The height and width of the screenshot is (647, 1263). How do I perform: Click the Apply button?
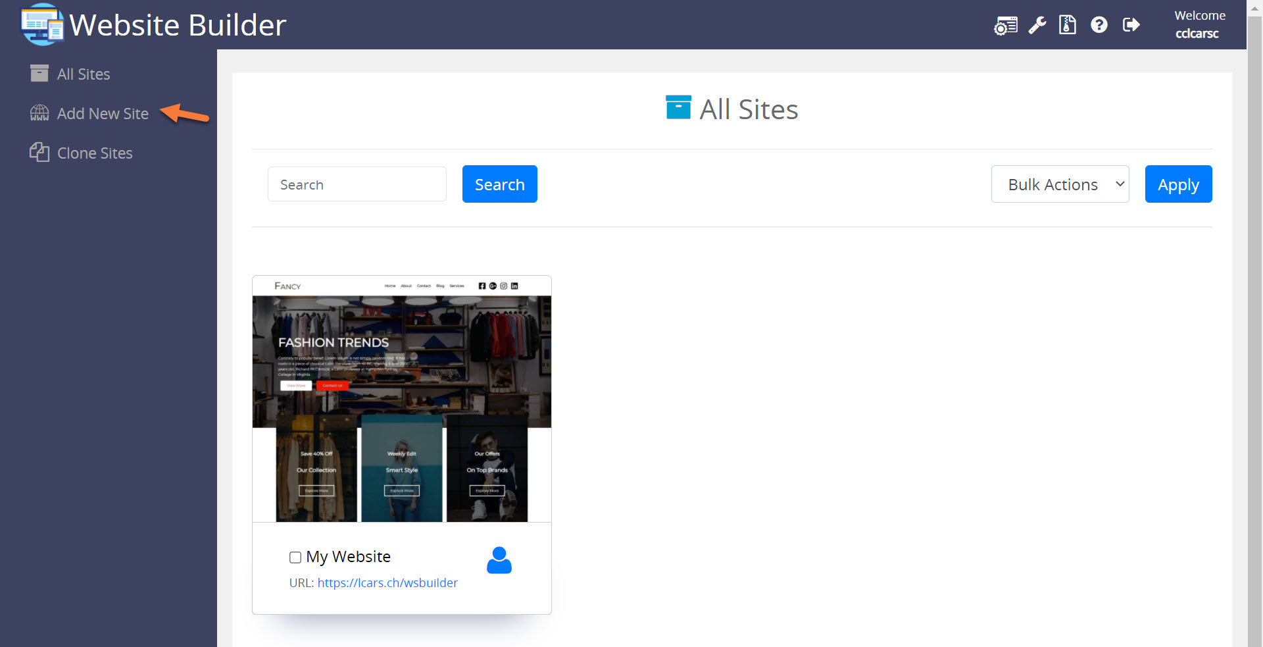tap(1177, 184)
